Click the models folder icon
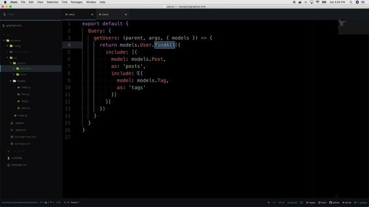The image size is (369, 207). point(14,81)
